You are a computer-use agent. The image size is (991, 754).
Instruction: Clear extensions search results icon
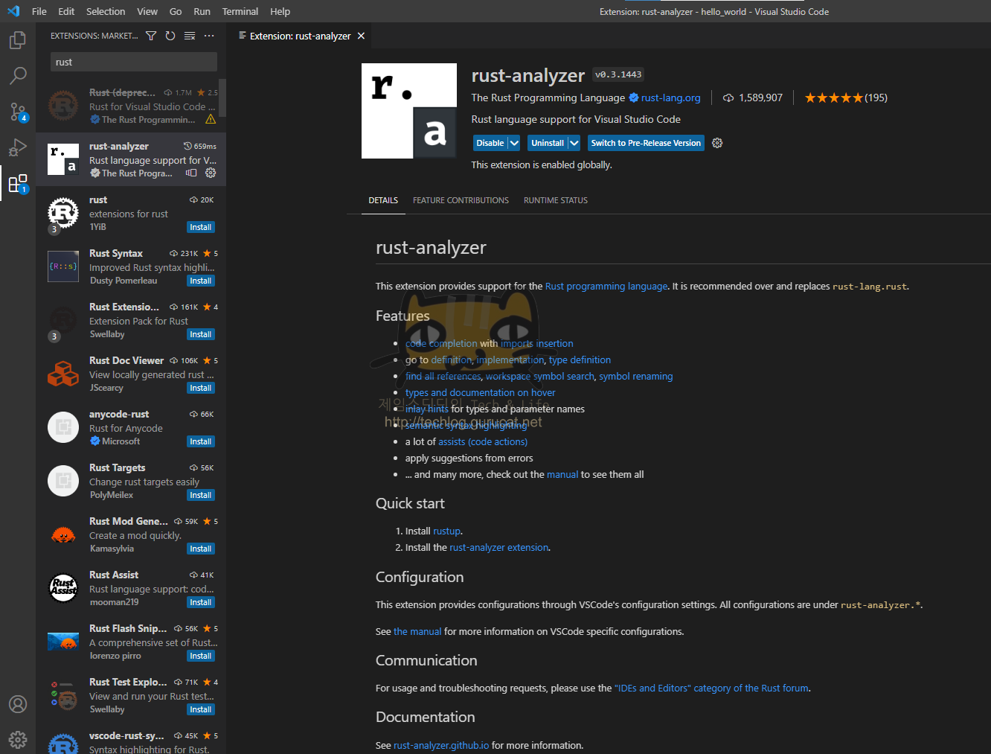[x=190, y=36]
